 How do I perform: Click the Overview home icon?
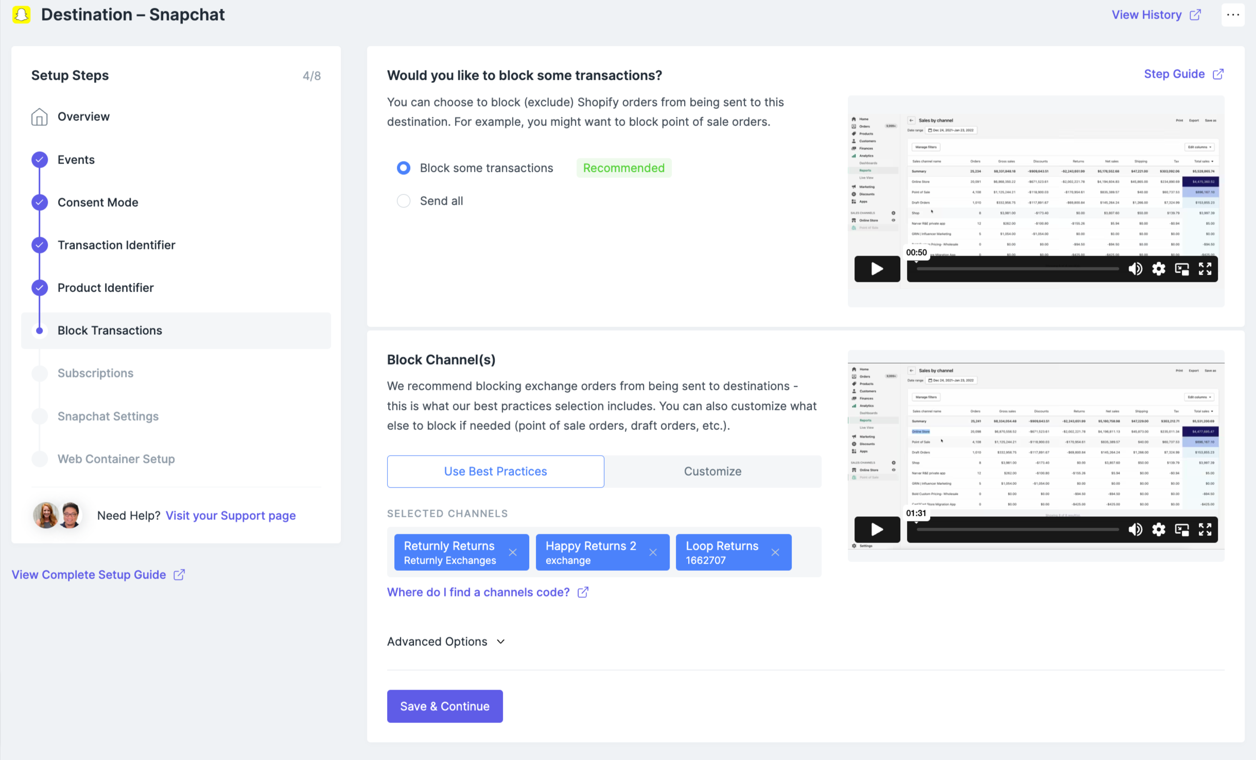pos(40,117)
